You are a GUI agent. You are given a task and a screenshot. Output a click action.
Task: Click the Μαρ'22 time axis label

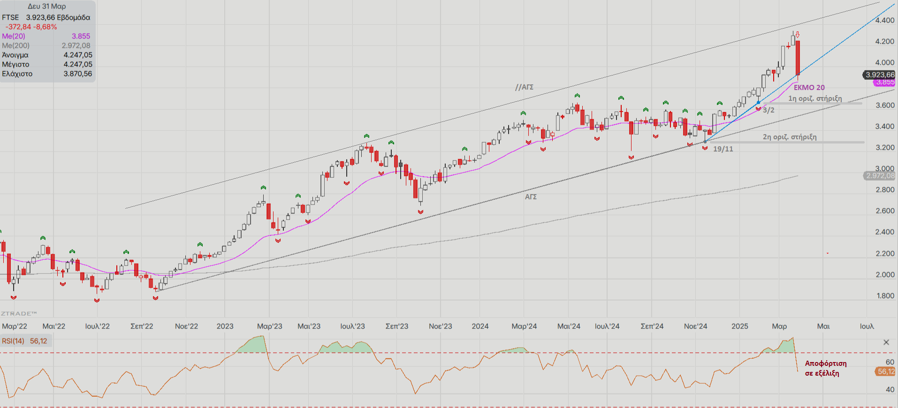(x=15, y=326)
